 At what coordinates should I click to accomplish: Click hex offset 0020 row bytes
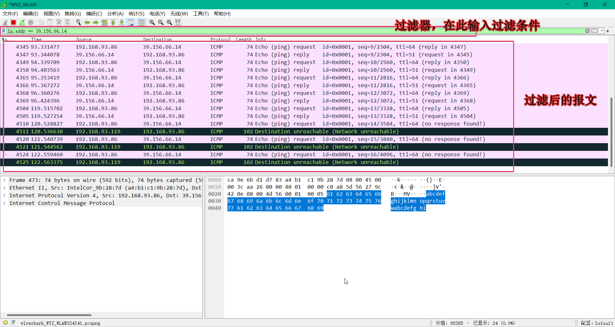point(304,194)
